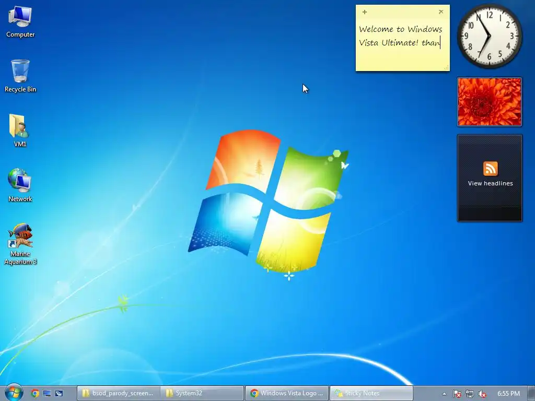The height and width of the screenshot is (401, 535).
Task: Open the Action Center flag icon
Action: [x=457, y=394]
